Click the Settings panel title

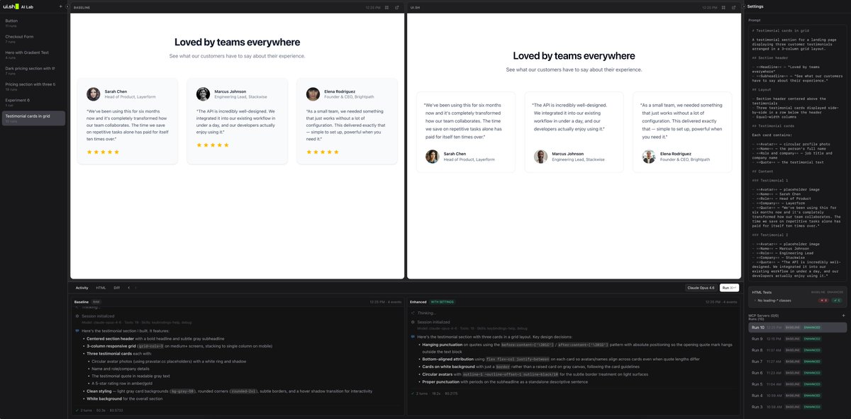pos(755,6)
